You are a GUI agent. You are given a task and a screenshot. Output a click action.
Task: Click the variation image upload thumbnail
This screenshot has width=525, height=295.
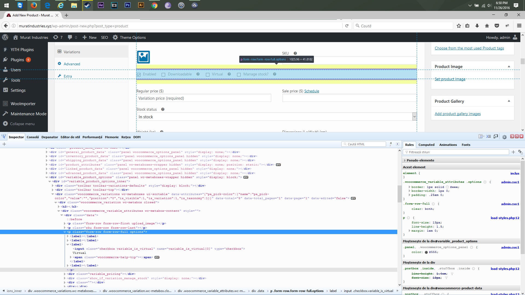click(143, 57)
